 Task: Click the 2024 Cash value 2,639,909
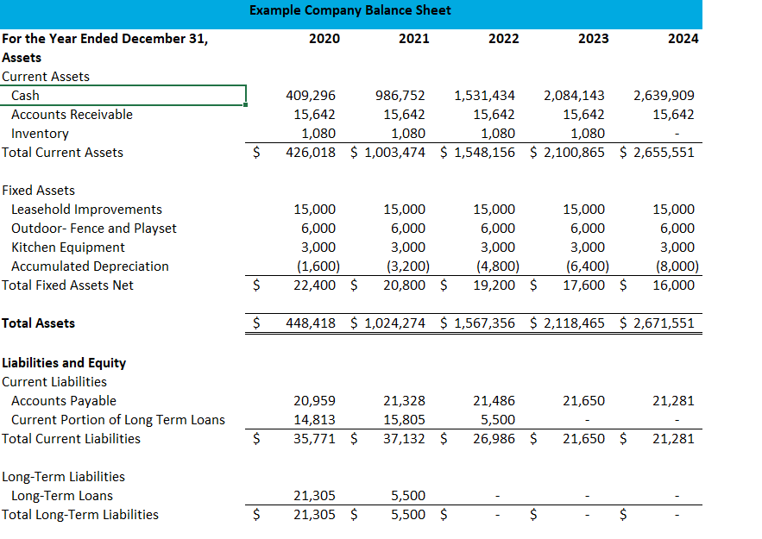pos(664,96)
